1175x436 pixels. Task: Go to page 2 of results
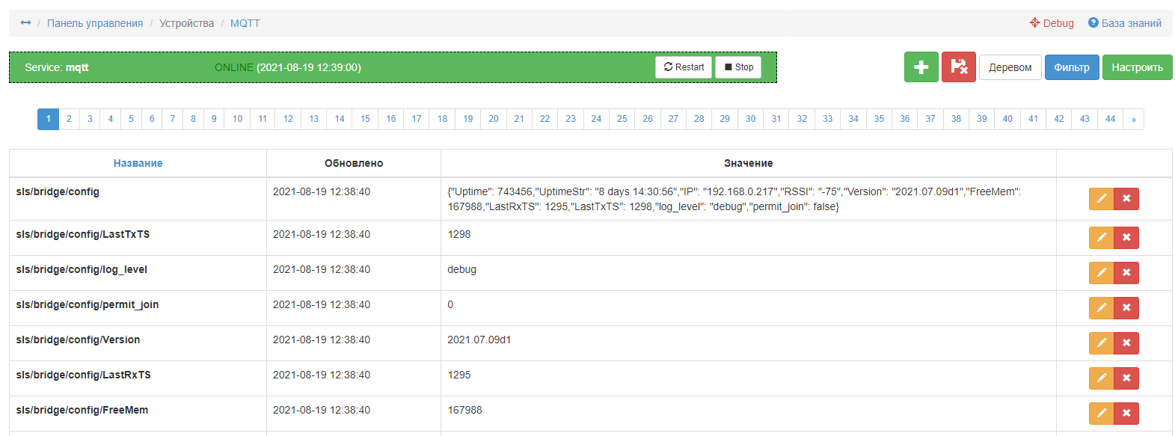coord(69,119)
